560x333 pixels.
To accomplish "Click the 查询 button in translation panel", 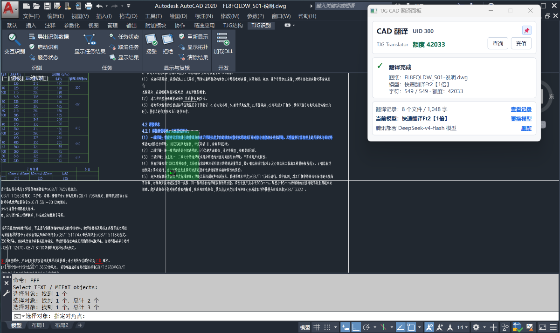I will click(498, 43).
